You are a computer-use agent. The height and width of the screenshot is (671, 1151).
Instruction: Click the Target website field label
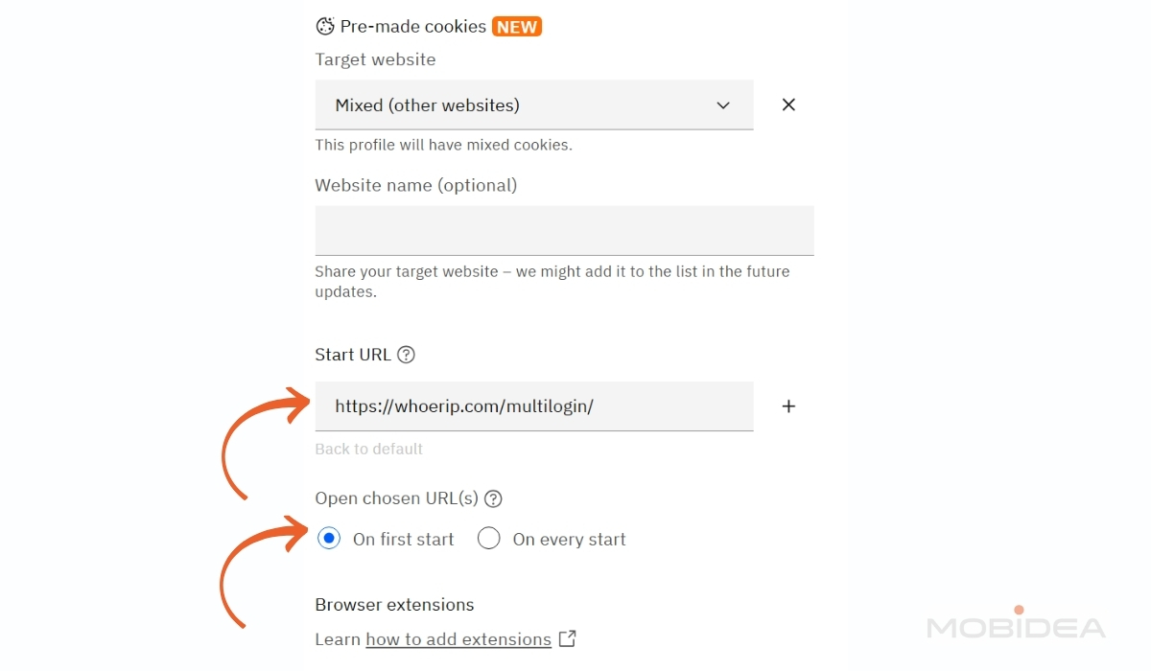(375, 59)
